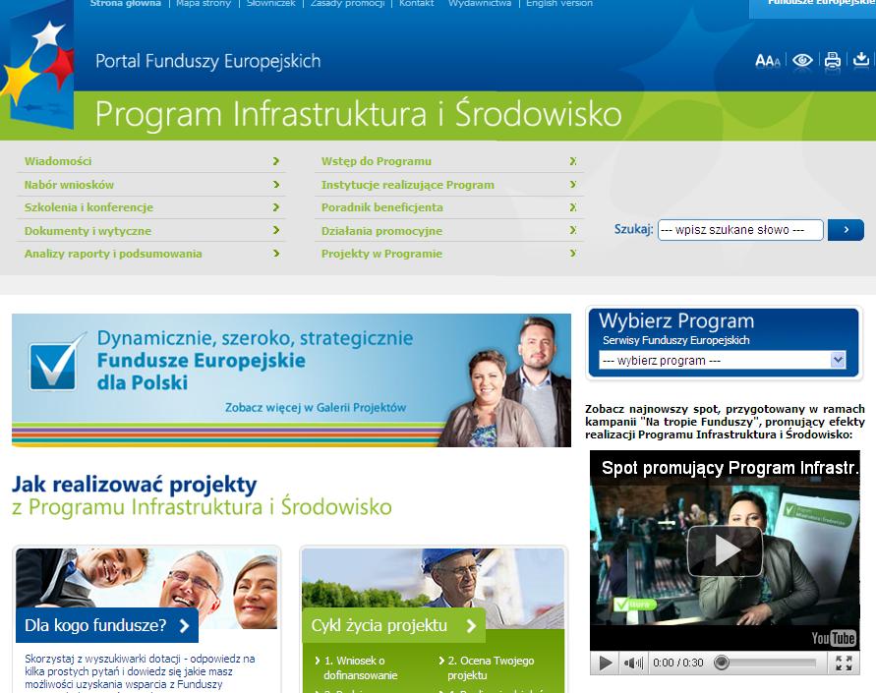
Task: Open Dokumenty i wytyczne link
Action: pos(88,231)
